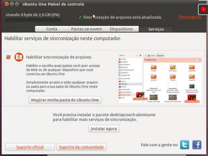Screen dimensions: 208x156
Task: Minimize the Ubuntu One window
Action: 12,4
